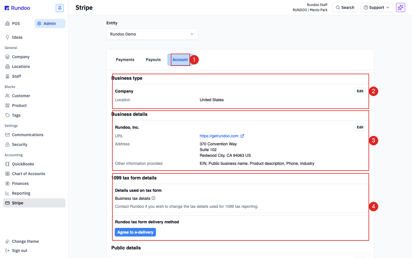This screenshot has height=258, width=412.
Task: Open Security settings
Action: (x=34, y=144)
